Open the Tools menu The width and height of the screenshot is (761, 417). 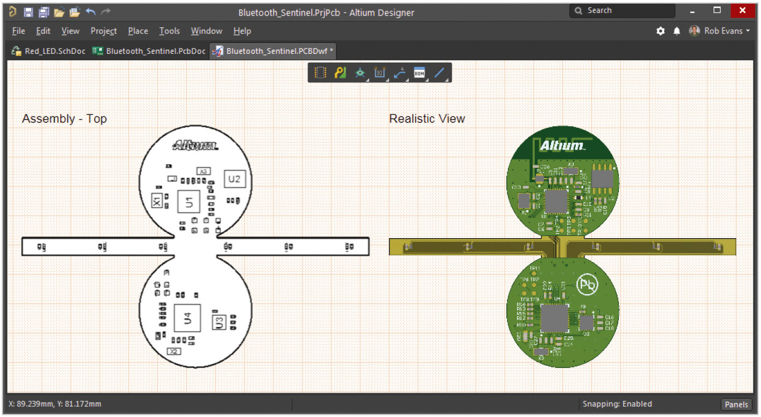click(x=169, y=31)
